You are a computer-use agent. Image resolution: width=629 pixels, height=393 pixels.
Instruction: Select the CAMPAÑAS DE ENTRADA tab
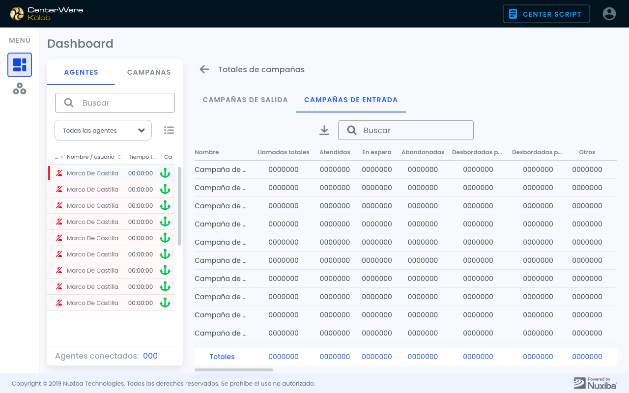coord(351,100)
